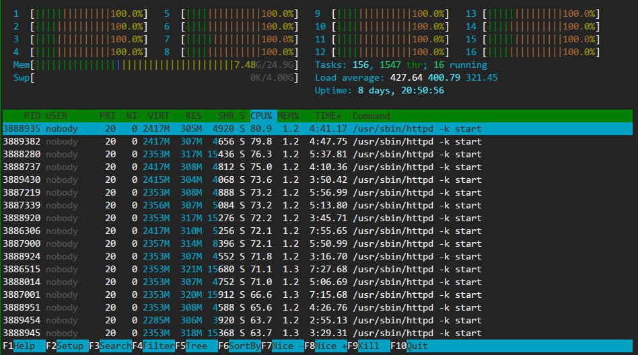638x355 pixels.
Task: Select process row PID 3886515
Action: [318, 269]
